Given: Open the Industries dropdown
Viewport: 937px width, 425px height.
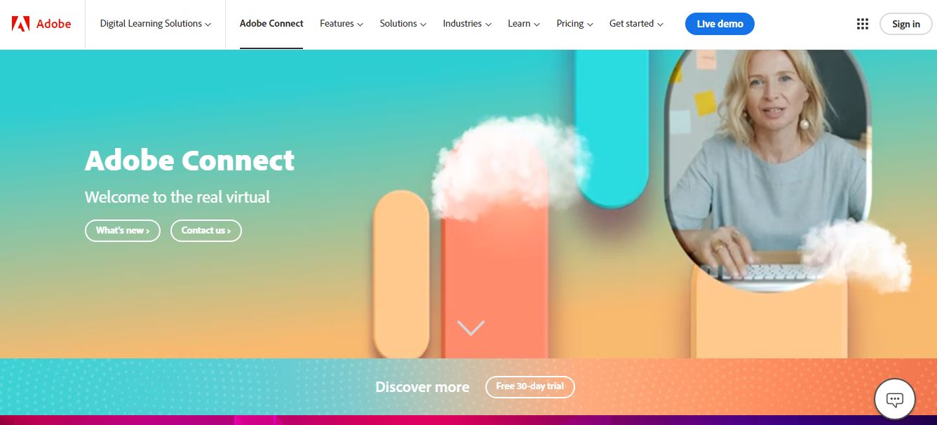Looking at the screenshot, I should click(x=467, y=24).
